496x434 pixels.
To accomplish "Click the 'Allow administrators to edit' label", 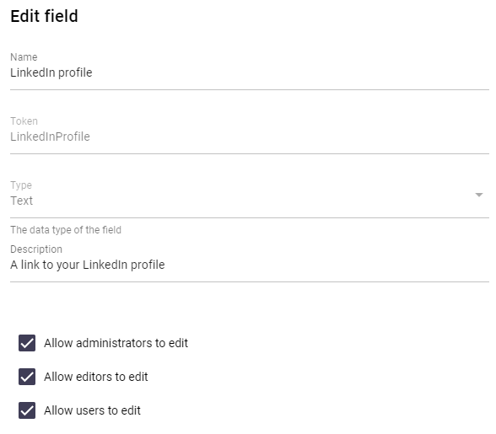I will coord(116,343).
